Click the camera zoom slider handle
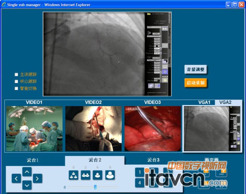 tap(95, 187)
